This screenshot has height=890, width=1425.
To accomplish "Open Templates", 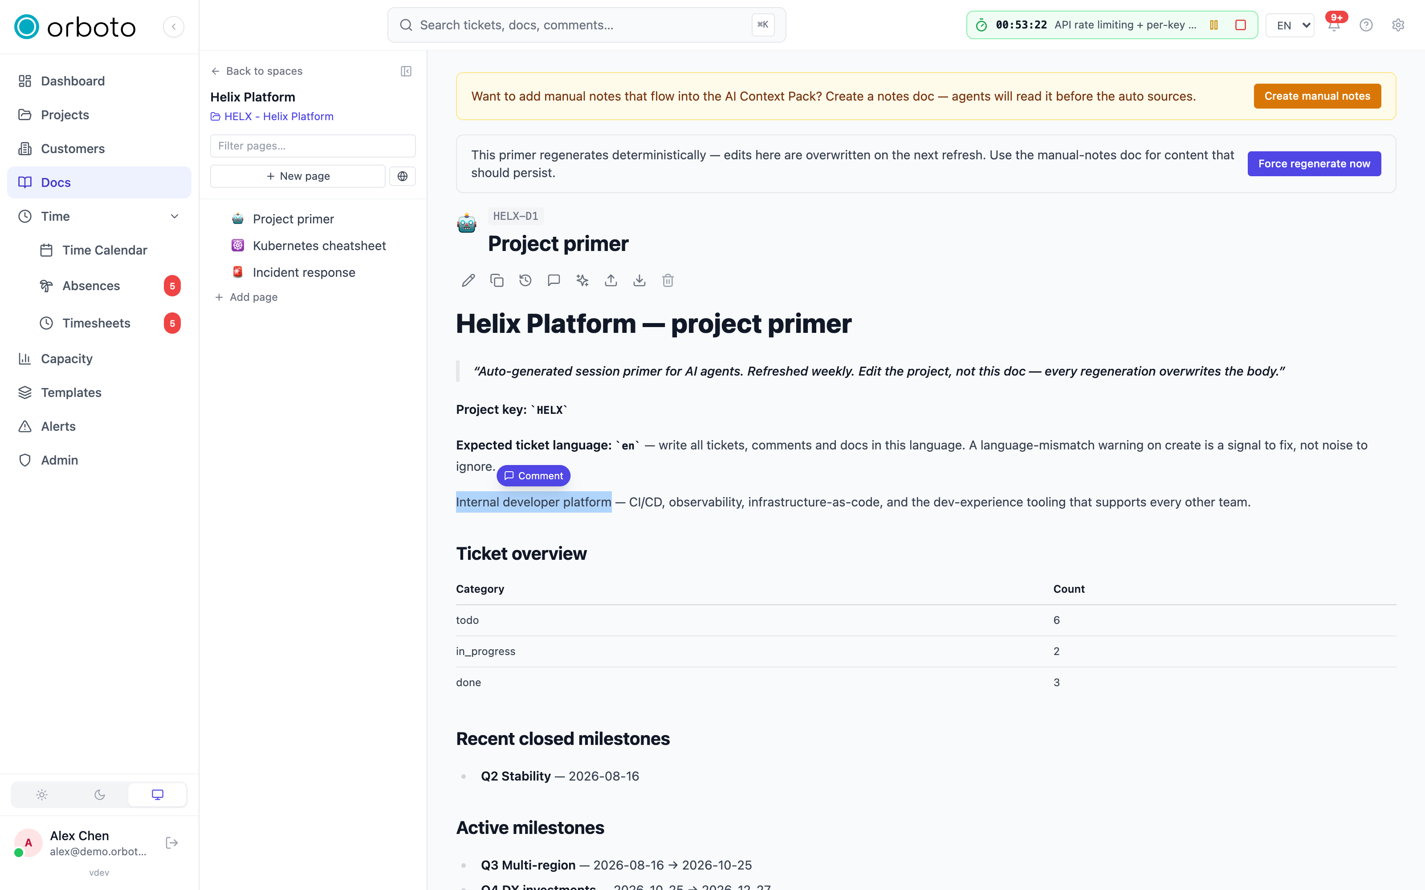I will pyautogui.click(x=99, y=392).
